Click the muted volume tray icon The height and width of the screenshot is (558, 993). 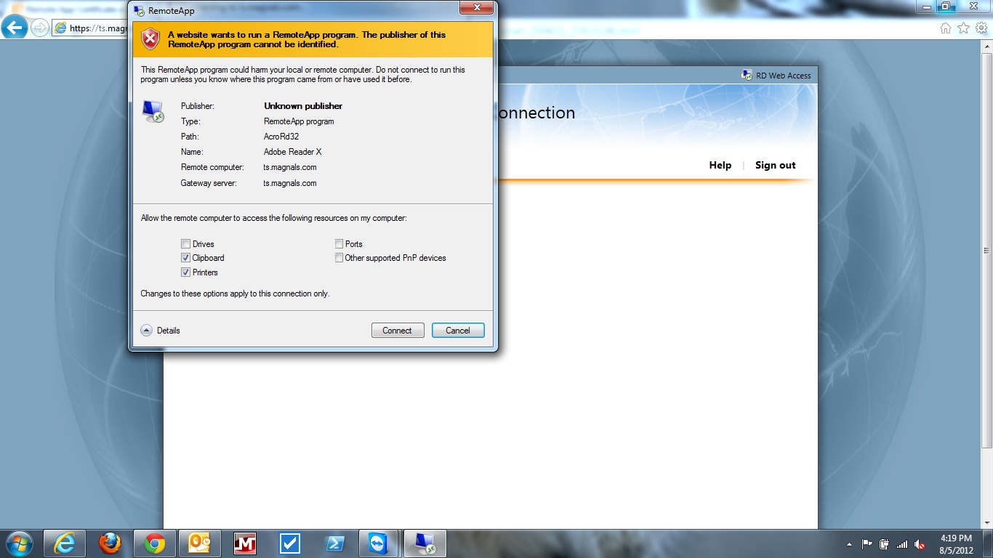coord(920,544)
